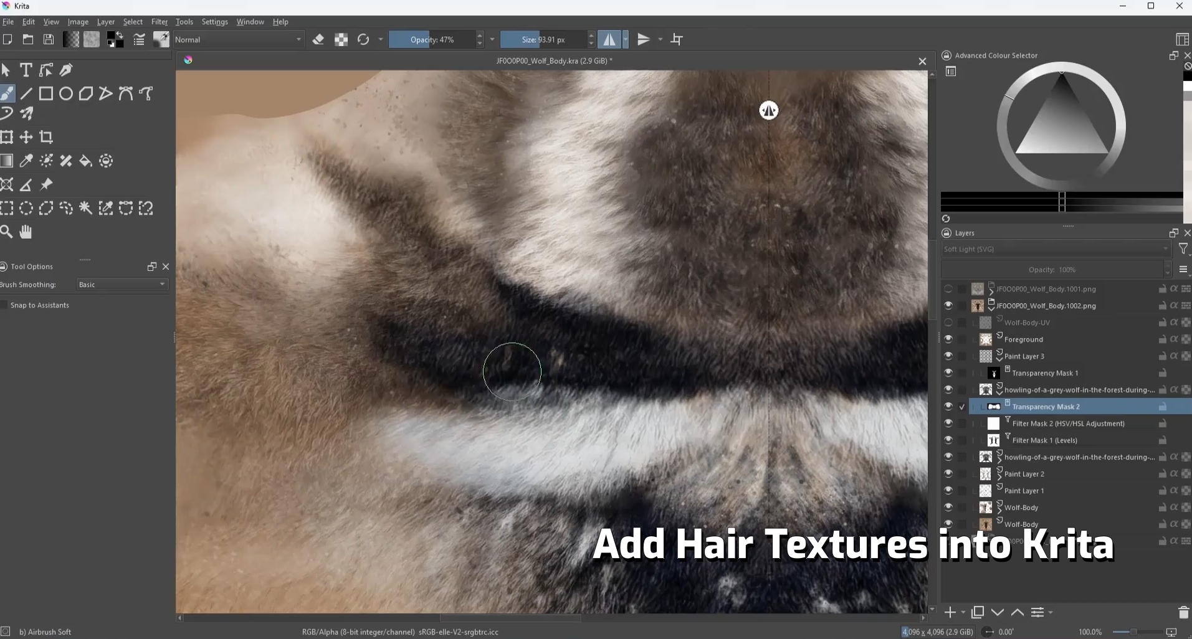Expand the Brush Smoothing Basic dropdown
Viewport: 1192px width, 639px height.
click(122, 285)
